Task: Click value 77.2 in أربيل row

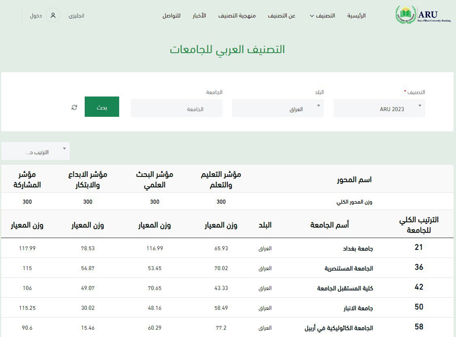Action: tap(221, 328)
